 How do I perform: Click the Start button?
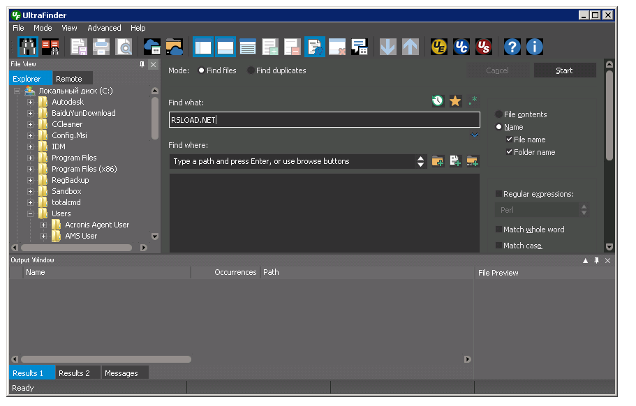pos(565,70)
